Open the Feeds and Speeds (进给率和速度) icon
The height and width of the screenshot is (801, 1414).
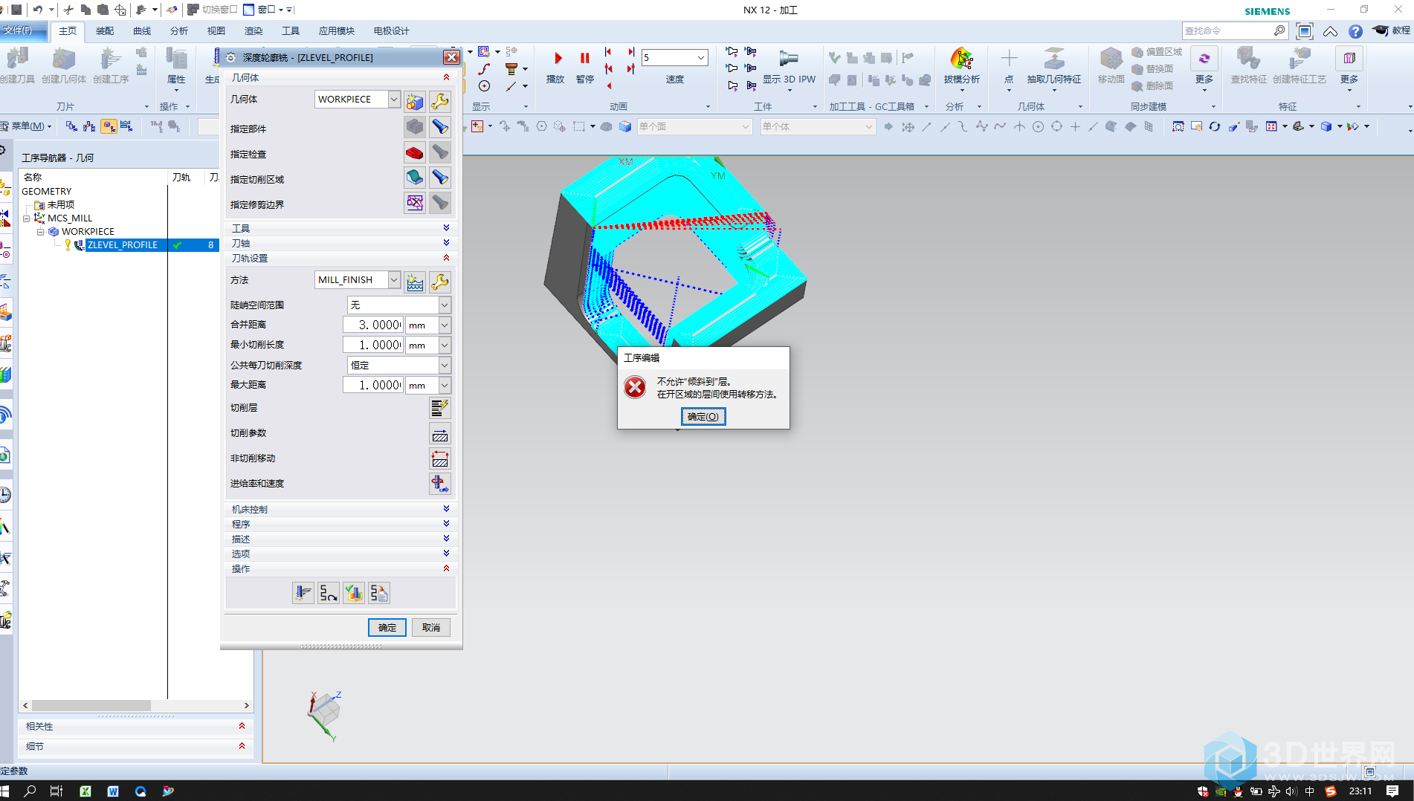click(440, 484)
